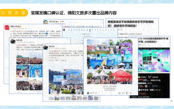Click the dark avatar in the stage-photo post
Image resolution: width=174 pixels, height=109 pixels.
click(45, 48)
